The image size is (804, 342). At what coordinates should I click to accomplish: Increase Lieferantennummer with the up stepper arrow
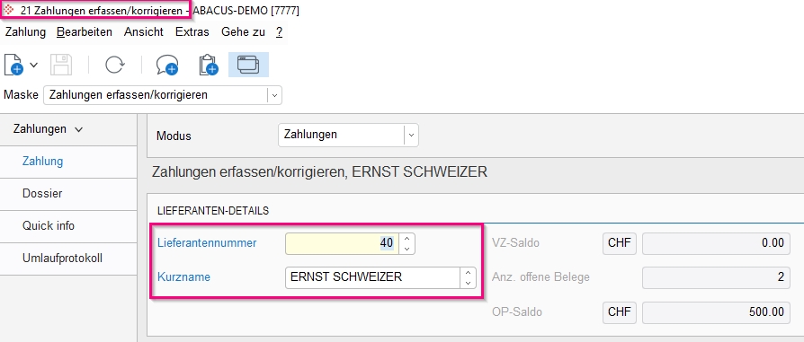point(407,239)
